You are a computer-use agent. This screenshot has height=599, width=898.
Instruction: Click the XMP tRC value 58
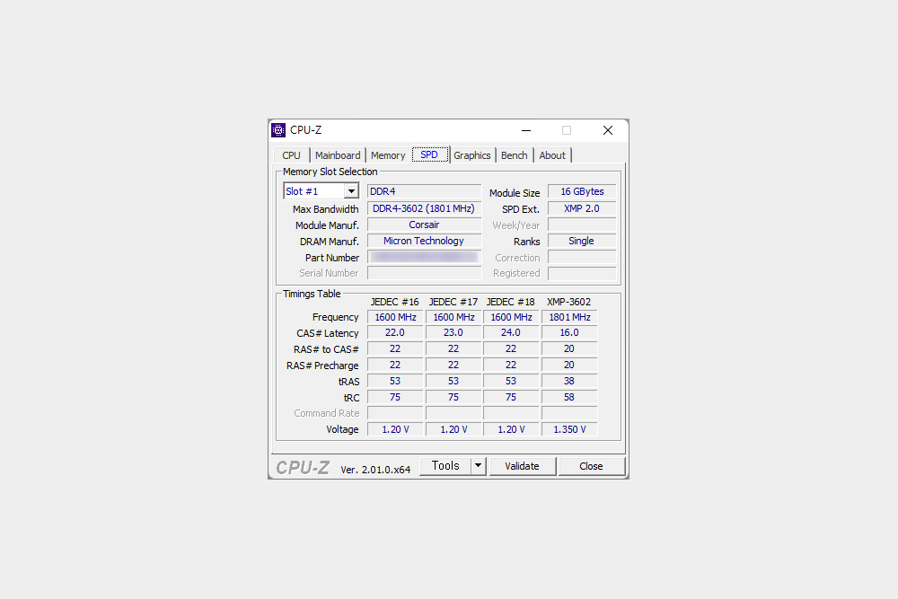pos(569,397)
